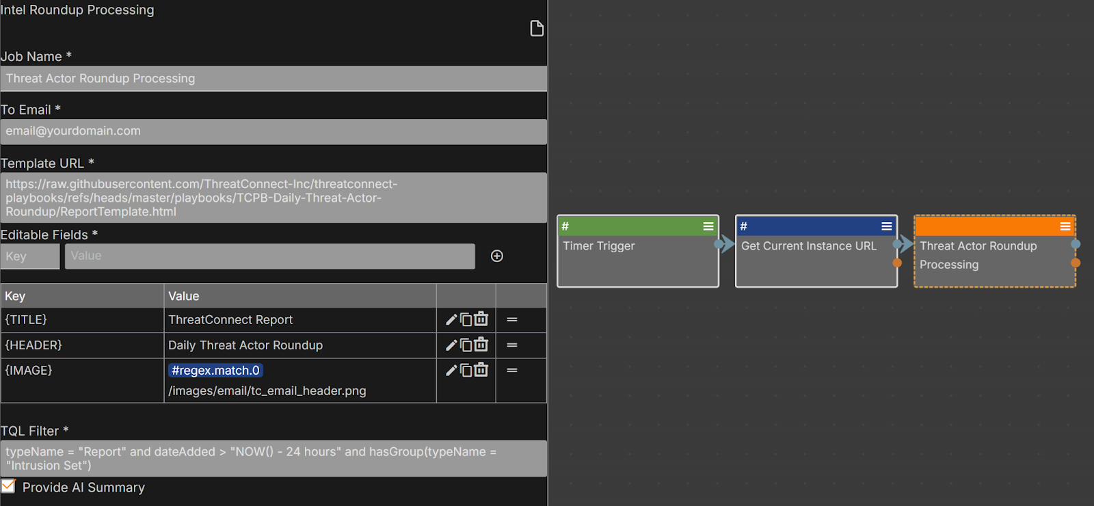Duplicate the {TITLE} row using copy icon
Viewport: 1094px width, 506px height.
click(x=466, y=319)
